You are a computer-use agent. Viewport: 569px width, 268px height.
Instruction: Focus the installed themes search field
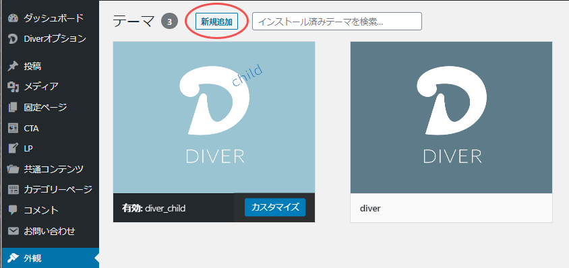pos(337,22)
